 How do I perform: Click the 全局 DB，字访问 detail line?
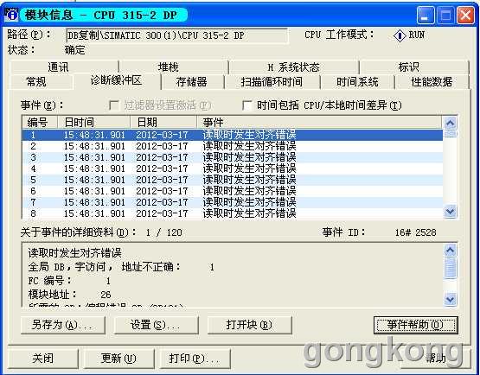pyautogui.click(x=121, y=267)
